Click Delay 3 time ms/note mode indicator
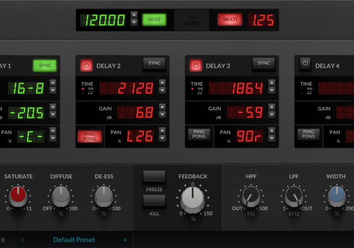This screenshot has height=248, width=354. point(197,91)
